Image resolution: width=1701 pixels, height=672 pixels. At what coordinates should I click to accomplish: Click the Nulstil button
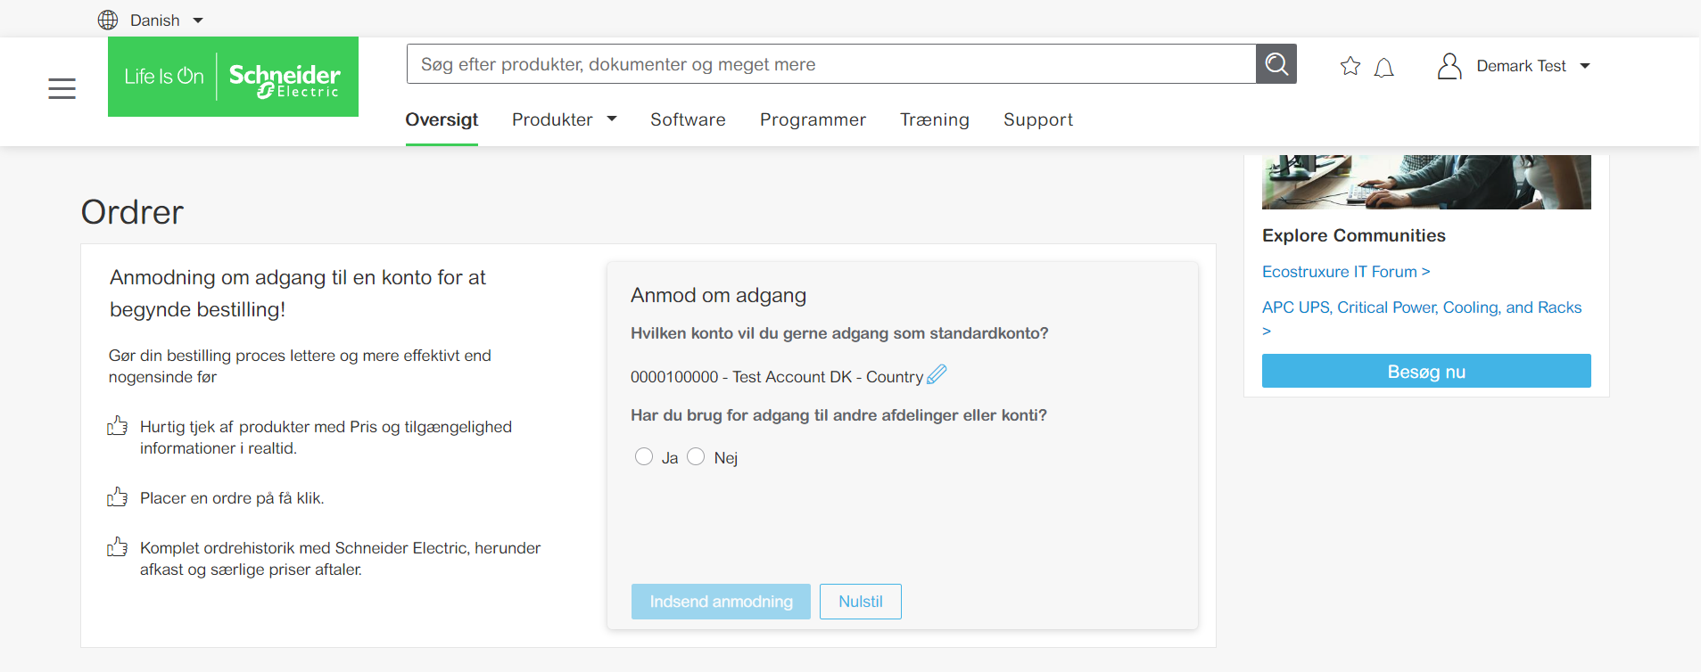861,602
